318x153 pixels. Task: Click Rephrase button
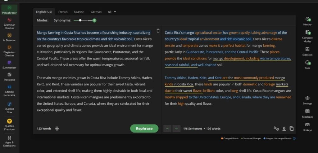(x=144, y=129)
